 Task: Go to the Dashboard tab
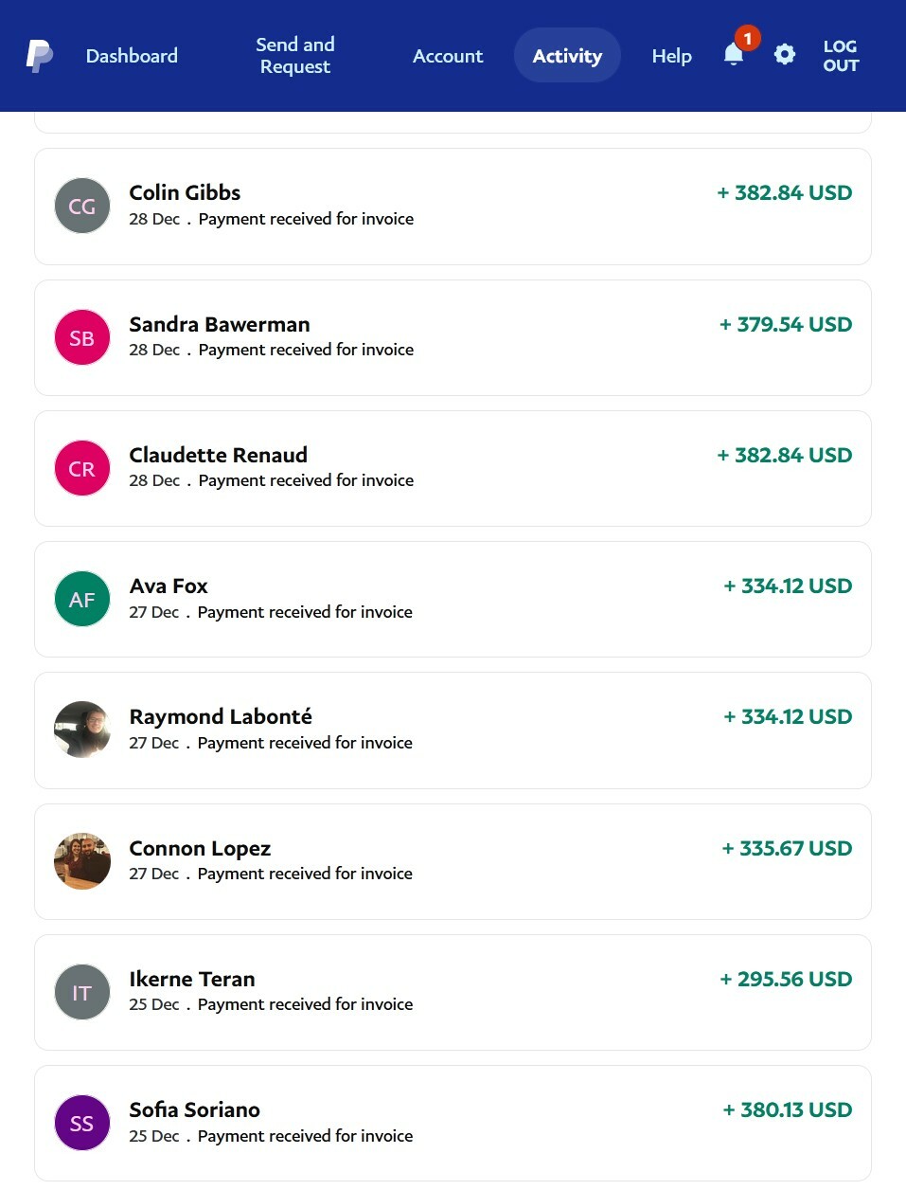[132, 56]
